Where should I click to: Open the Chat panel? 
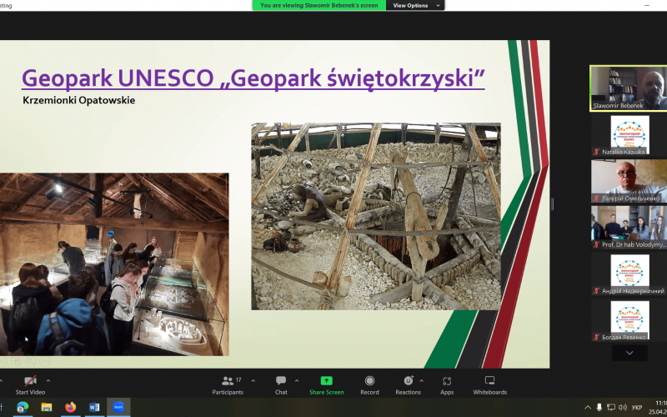click(281, 385)
